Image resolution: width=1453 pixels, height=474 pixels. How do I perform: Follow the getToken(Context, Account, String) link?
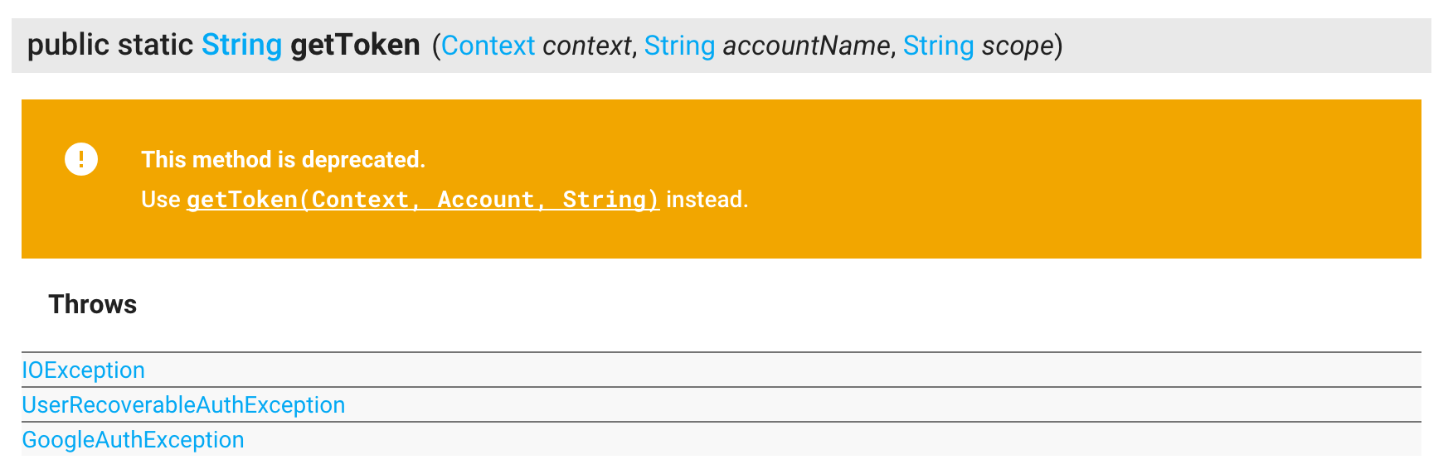[423, 200]
